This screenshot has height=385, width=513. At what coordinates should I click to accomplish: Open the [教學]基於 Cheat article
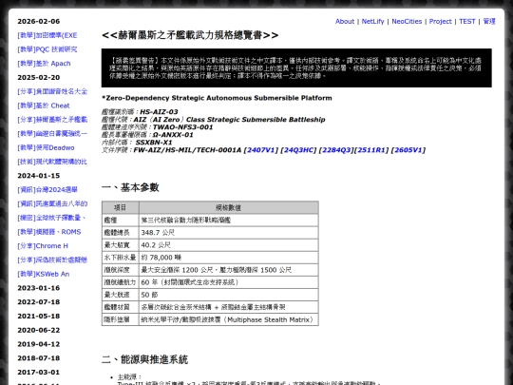[44, 106]
